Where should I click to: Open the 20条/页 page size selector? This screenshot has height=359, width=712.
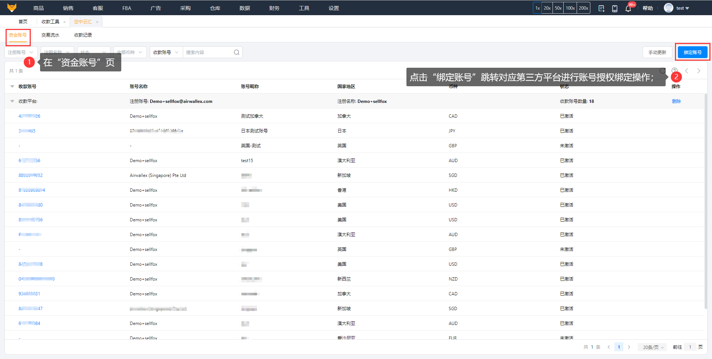coord(653,347)
